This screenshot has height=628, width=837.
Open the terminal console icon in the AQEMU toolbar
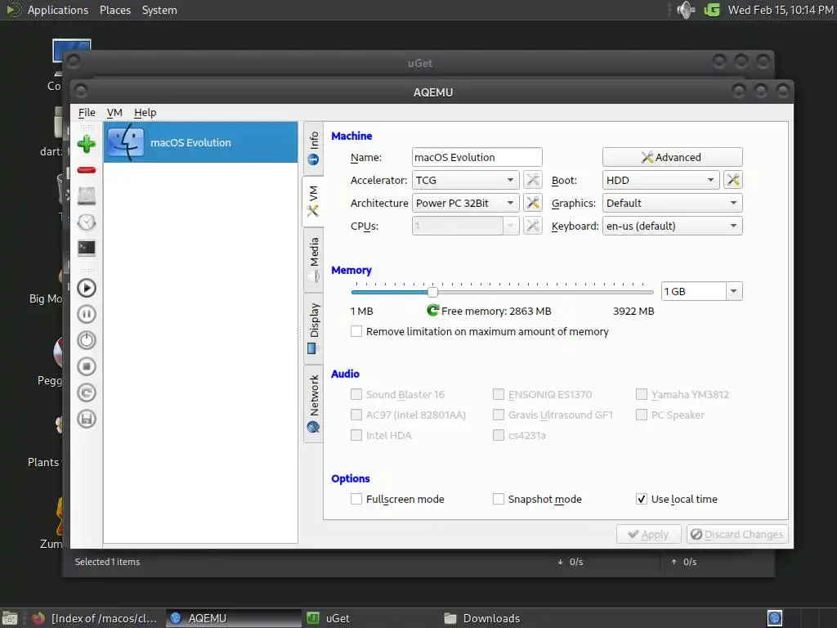click(x=87, y=248)
